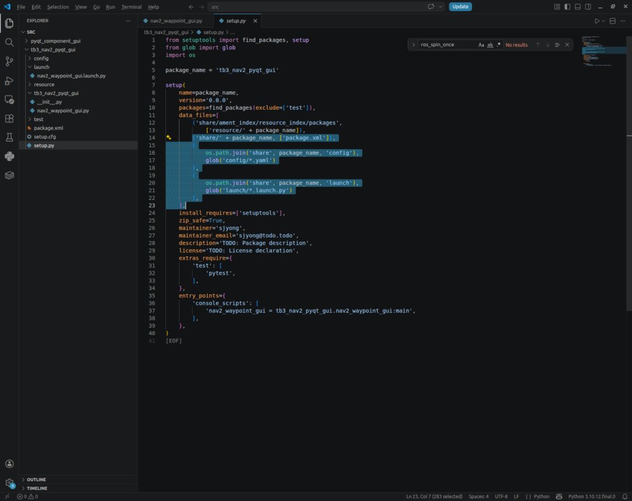Open the Run and Debug view

point(9,81)
